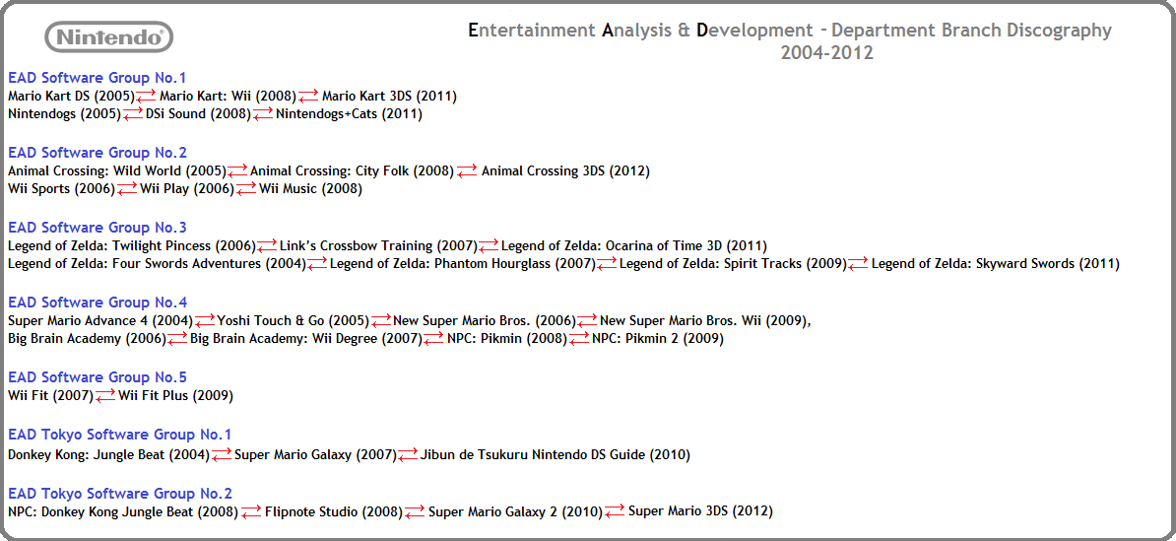Select the 'EAD Software Group No.2' heading
1176x541 pixels.
(98, 153)
